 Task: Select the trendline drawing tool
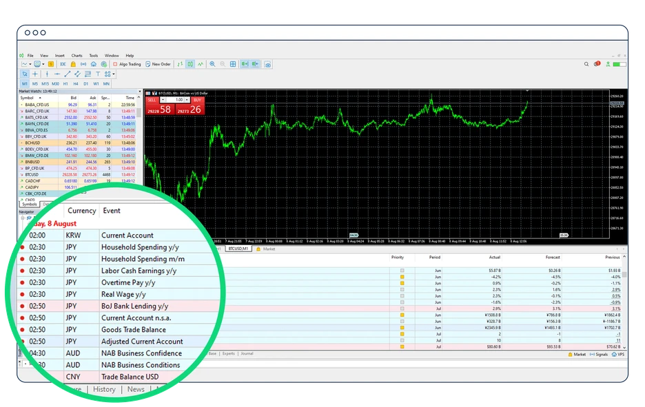[x=67, y=74]
